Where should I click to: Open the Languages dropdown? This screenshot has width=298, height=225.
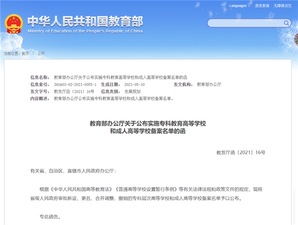240,6
